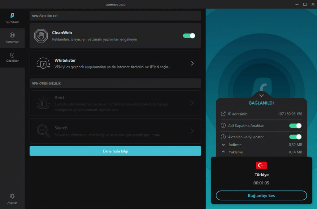This screenshot has width=317, height=209.
Task: Click the gear icon above Ayarlar
Action: point(12,196)
